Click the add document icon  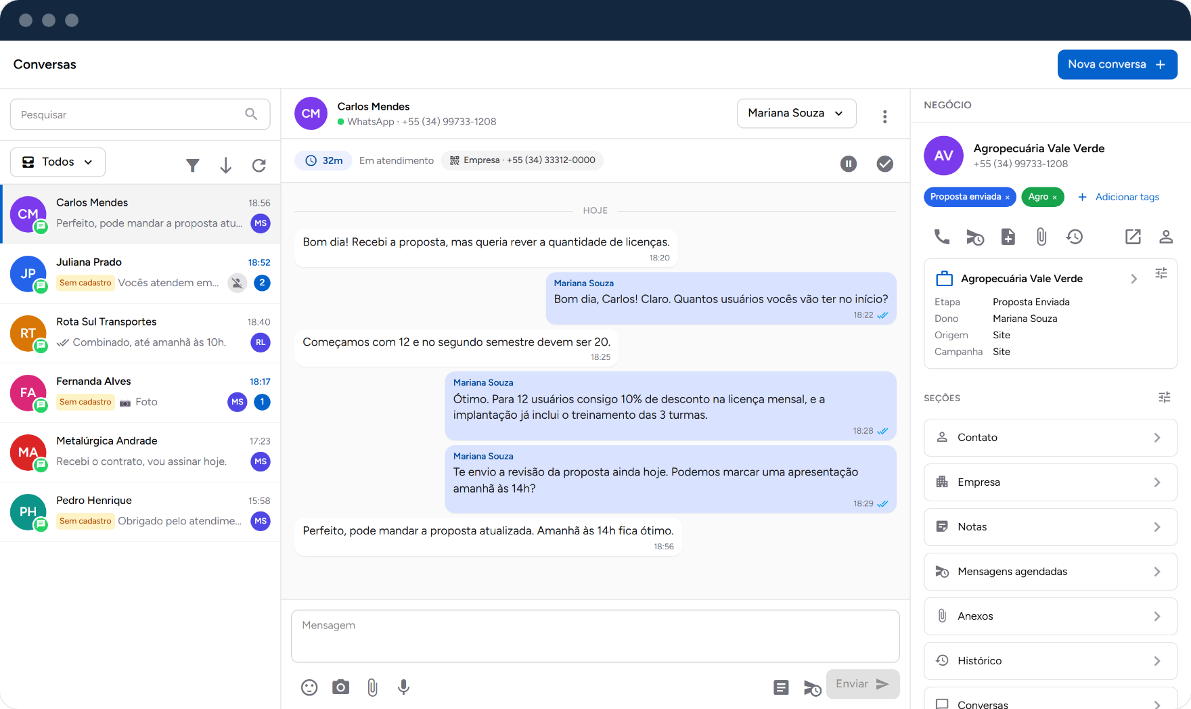[1008, 237]
